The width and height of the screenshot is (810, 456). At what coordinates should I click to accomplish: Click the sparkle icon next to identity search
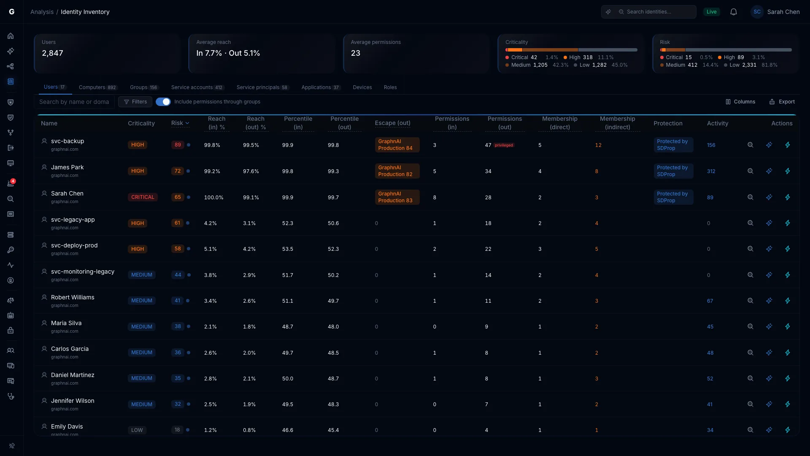click(x=608, y=12)
